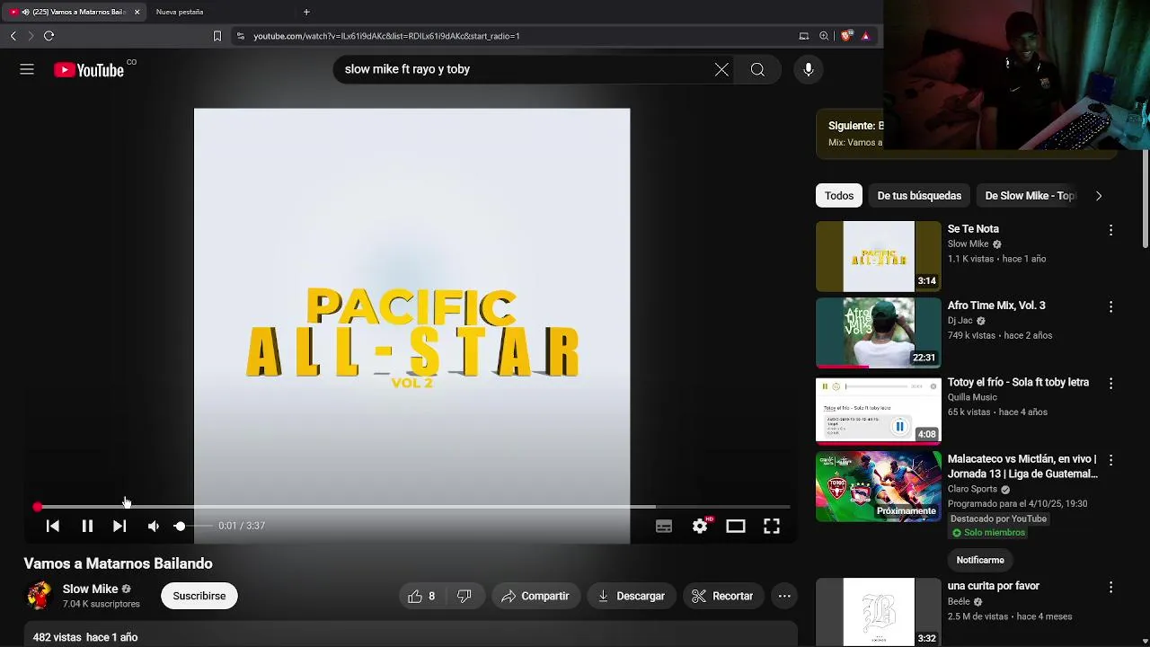1150x647 pixels.
Task: Open options for Se Te Nota
Action: pos(1110,230)
